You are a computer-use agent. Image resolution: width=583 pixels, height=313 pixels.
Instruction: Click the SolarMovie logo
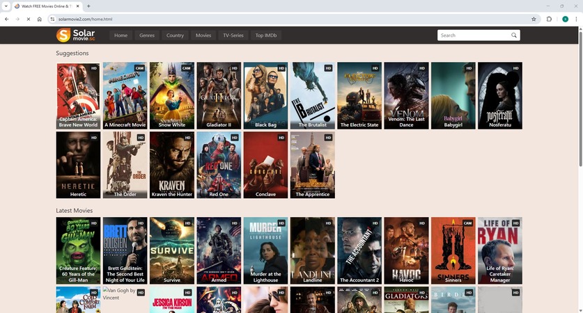(75, 35)
